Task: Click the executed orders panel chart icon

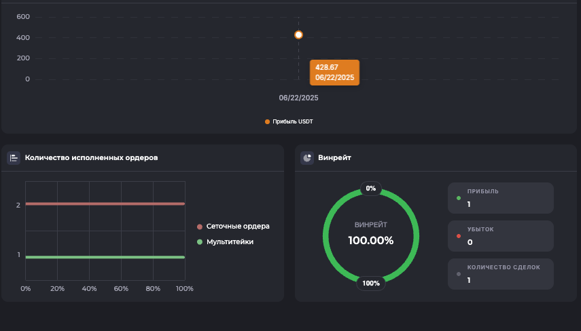Action: tap(14, 158)
